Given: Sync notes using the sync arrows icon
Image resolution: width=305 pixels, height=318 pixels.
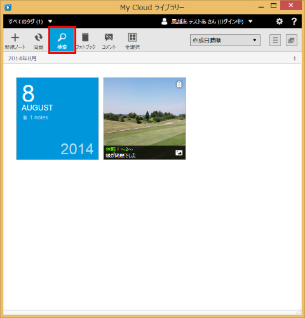Looking at the screenshot, I should coord(39,41).
